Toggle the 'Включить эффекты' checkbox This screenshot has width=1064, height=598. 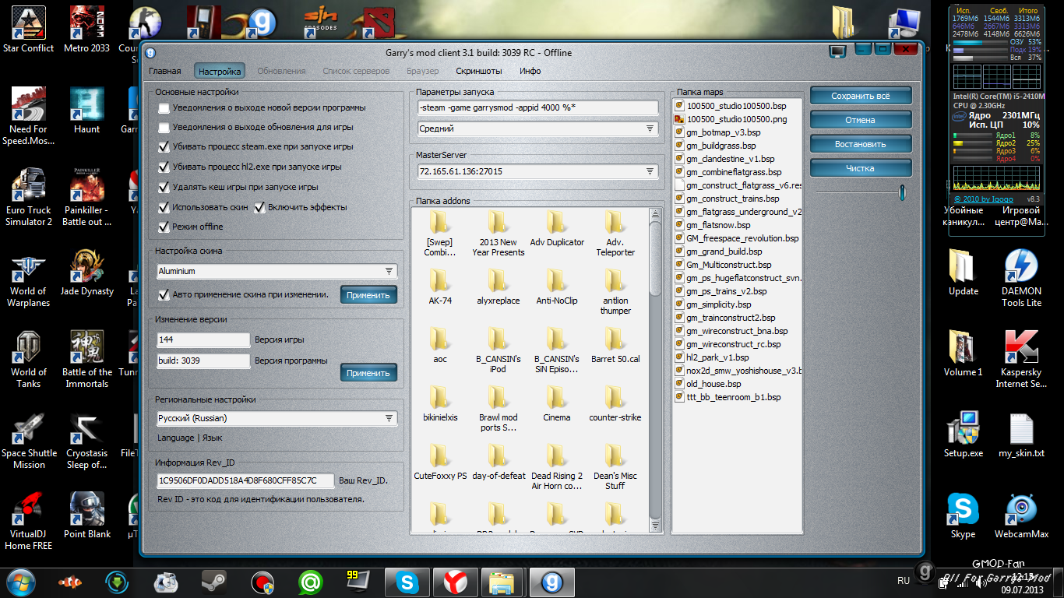260,207
